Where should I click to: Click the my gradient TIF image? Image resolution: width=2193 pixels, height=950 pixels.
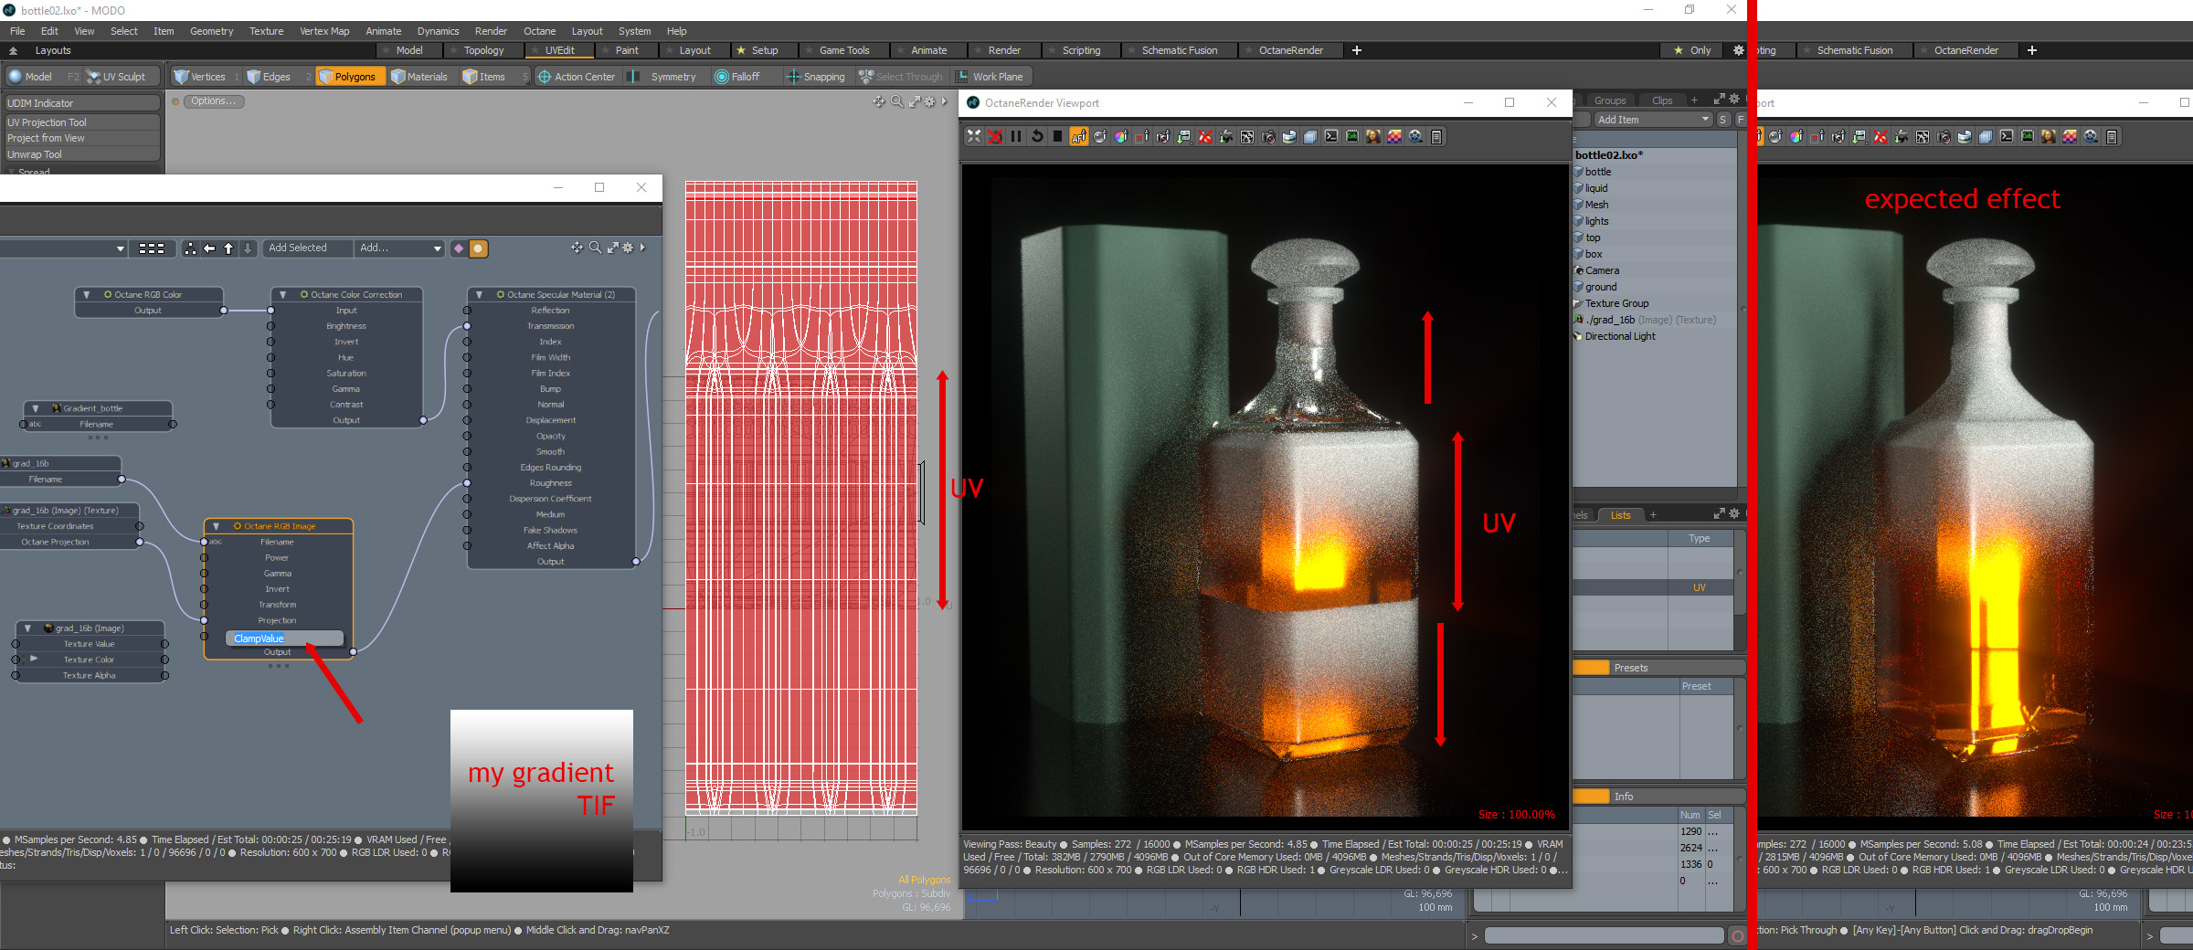tap(542, 800)
